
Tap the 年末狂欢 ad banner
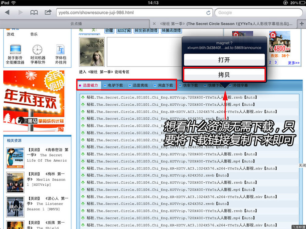[x=34, y=101]
